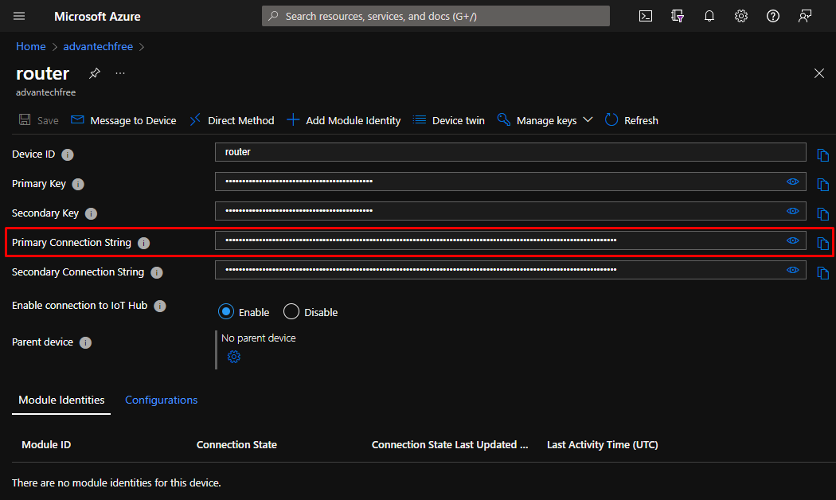Copy the Secondary Connection String
The height and width of the screenshot is (500, 836).
click(822, 273)
